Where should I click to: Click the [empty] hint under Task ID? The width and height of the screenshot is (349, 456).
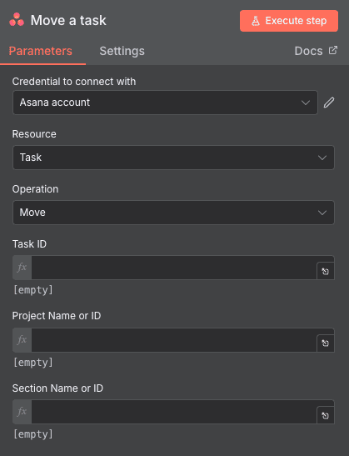33,290
